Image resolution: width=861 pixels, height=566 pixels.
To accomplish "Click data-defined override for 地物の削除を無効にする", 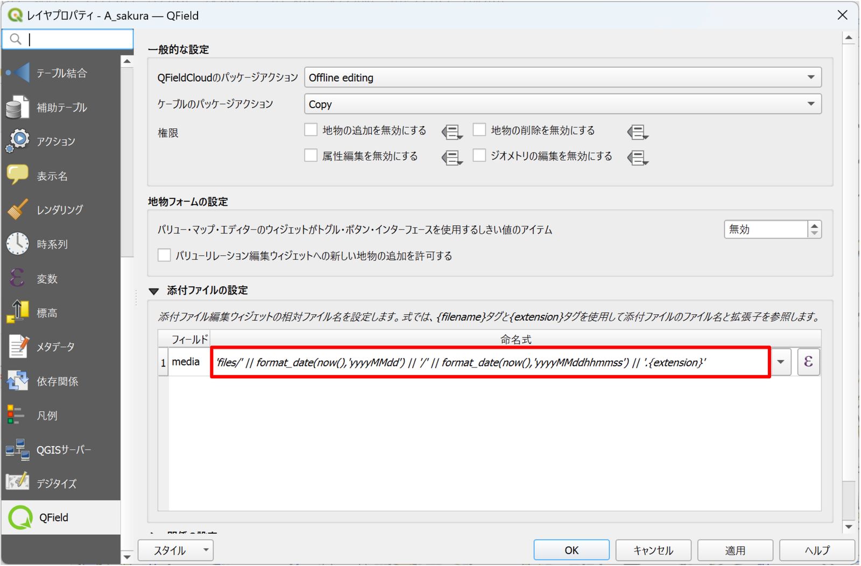I will pyautogui.click(x=638, y=132).
